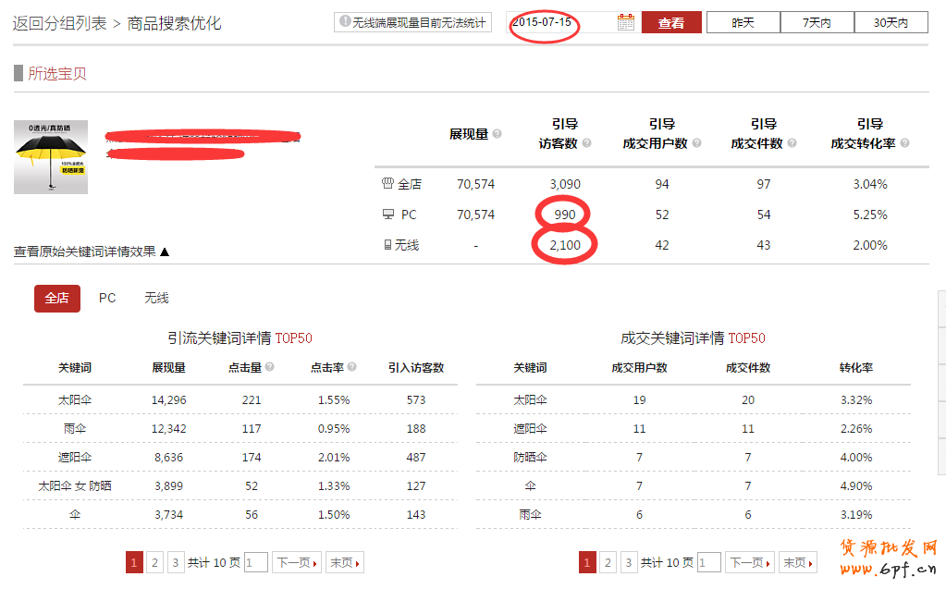This screenshot has height=589, width=946.
Task: Click 返回分组列表 breadcrumb link
Action: tap(59, 23)
